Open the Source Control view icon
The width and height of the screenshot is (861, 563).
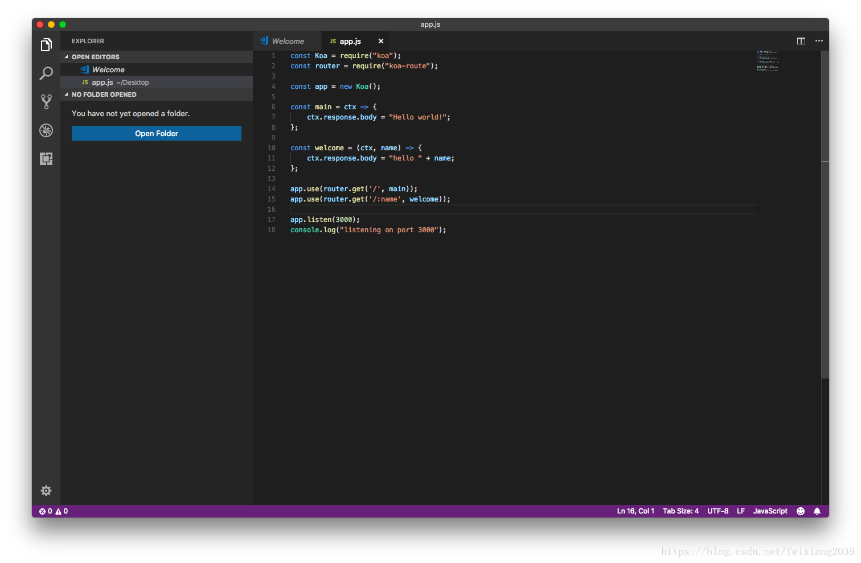point(46,102)
